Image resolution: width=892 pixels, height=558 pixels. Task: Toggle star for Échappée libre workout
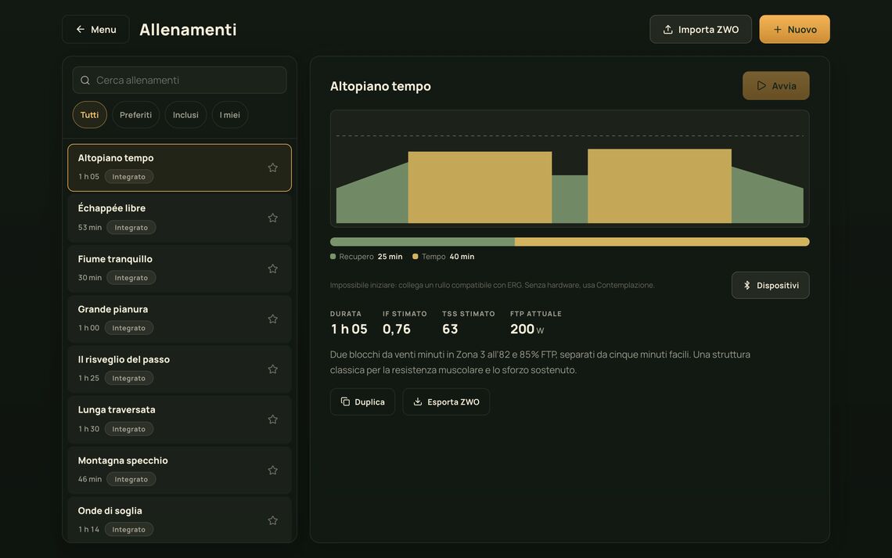click(272, 218)
